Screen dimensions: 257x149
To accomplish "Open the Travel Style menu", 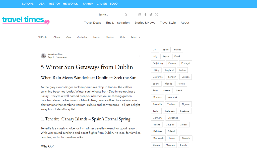I will point(168,23).
